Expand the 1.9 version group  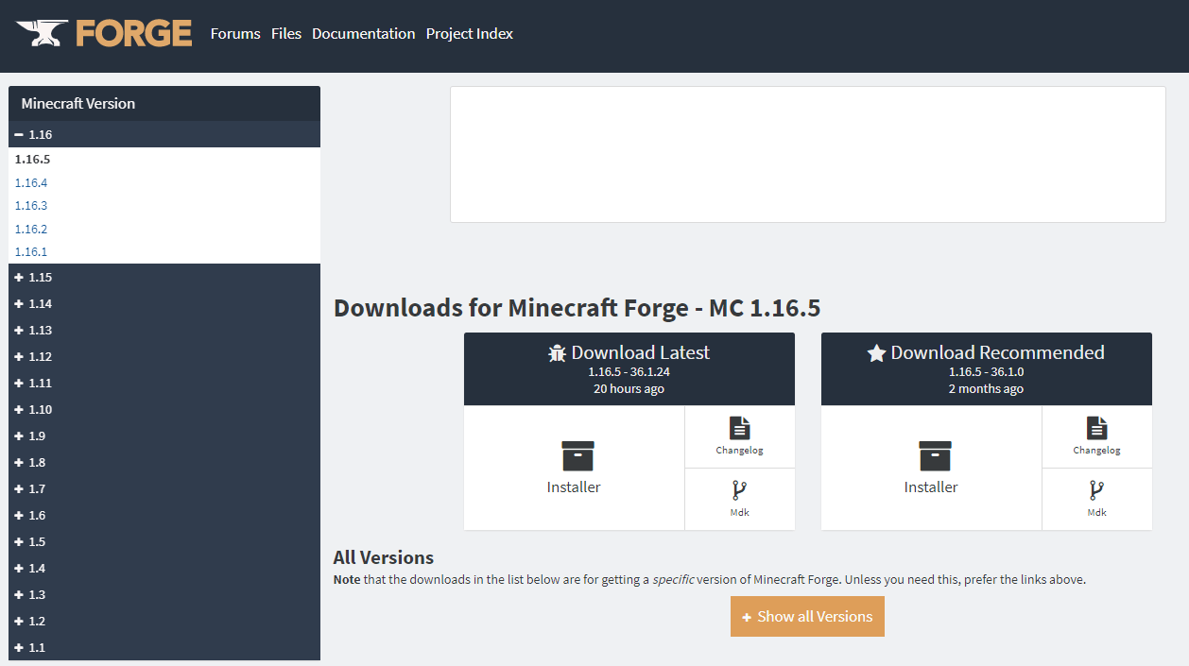[164, 436]
